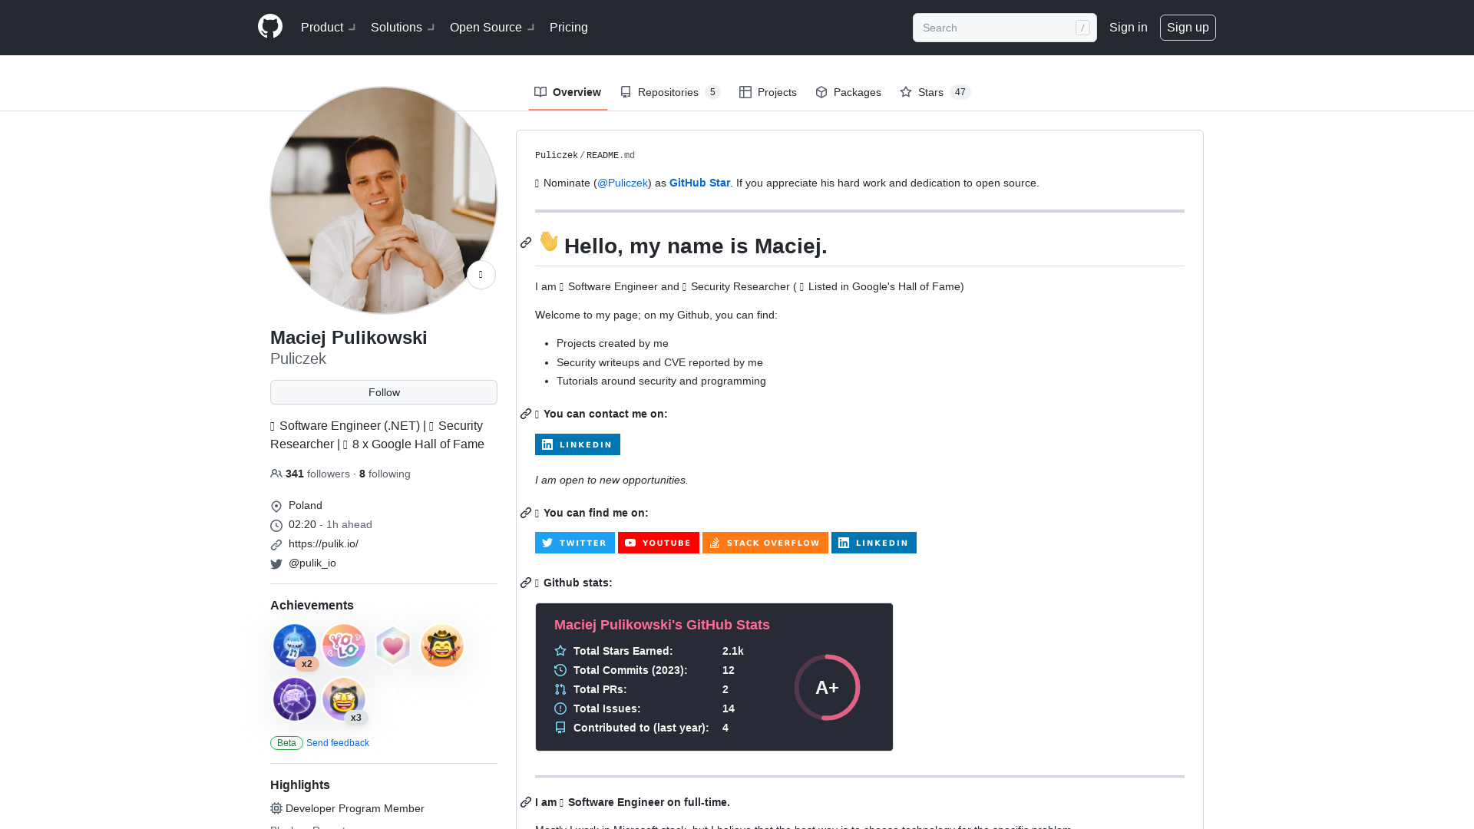This screenshot has height=829, width=1474.
Task: Open the Pricing page
Action: pos(569,28)
